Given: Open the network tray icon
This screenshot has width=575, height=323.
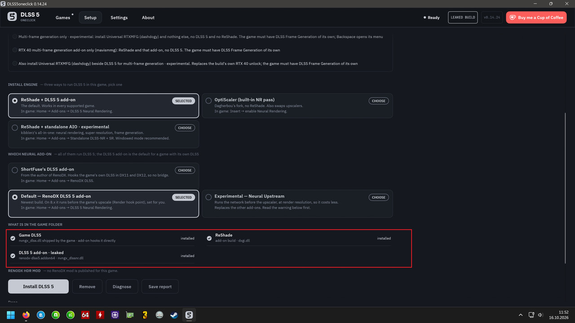Looking at the screenshot, I should pyautogui.click(x=531, y=315).
